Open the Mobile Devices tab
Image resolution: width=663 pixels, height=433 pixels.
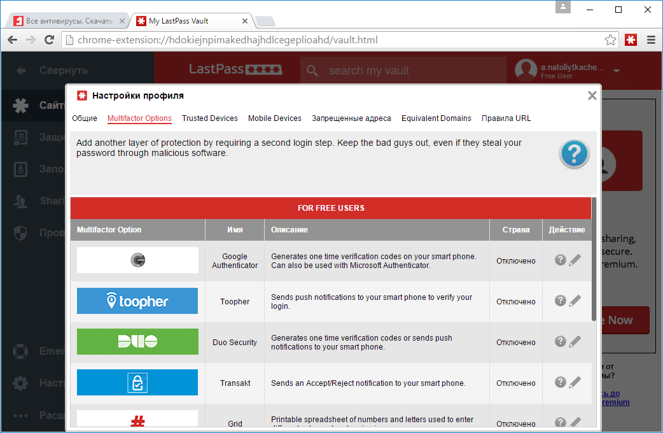274,118
